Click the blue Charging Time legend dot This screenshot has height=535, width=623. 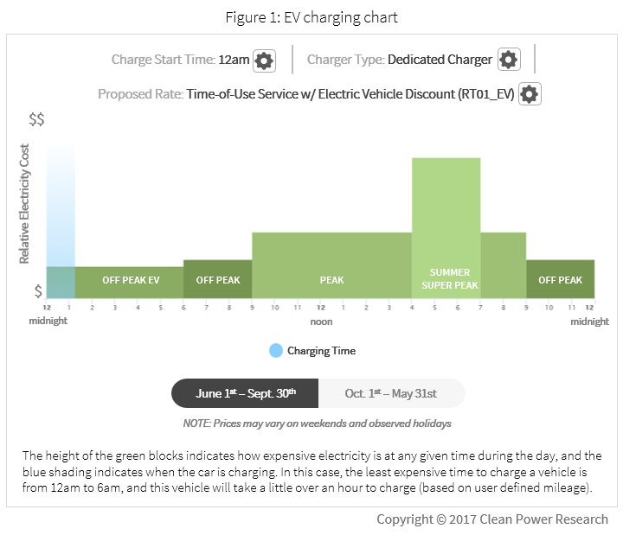point(276,351)
